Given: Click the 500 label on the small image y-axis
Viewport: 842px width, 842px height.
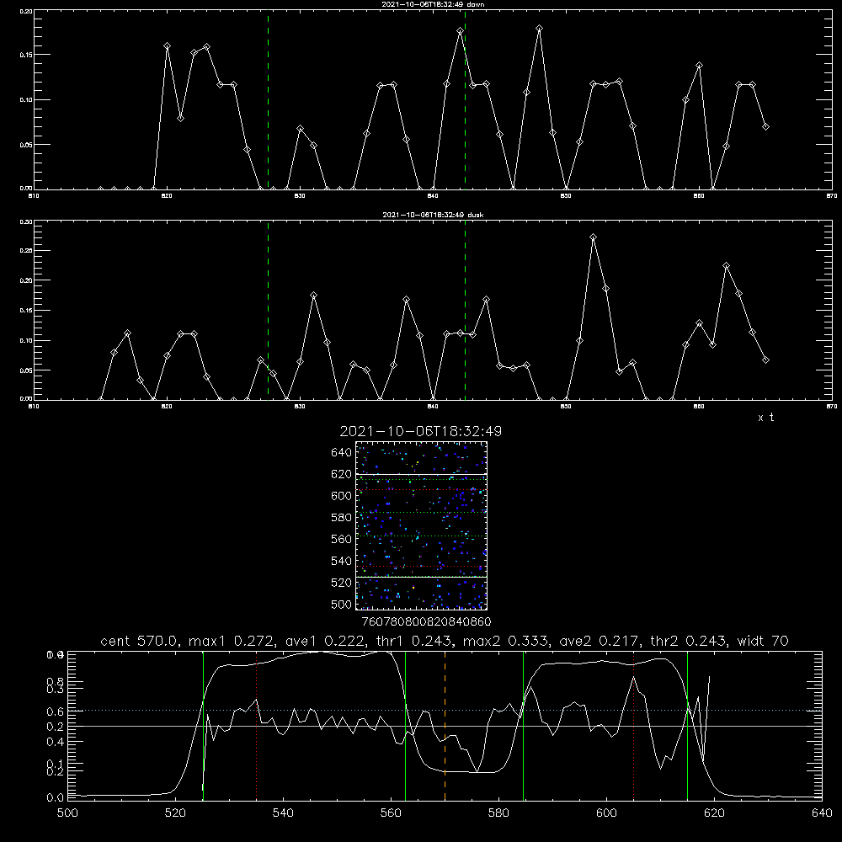Looking at the screenshot, I should tap(342, 604).
